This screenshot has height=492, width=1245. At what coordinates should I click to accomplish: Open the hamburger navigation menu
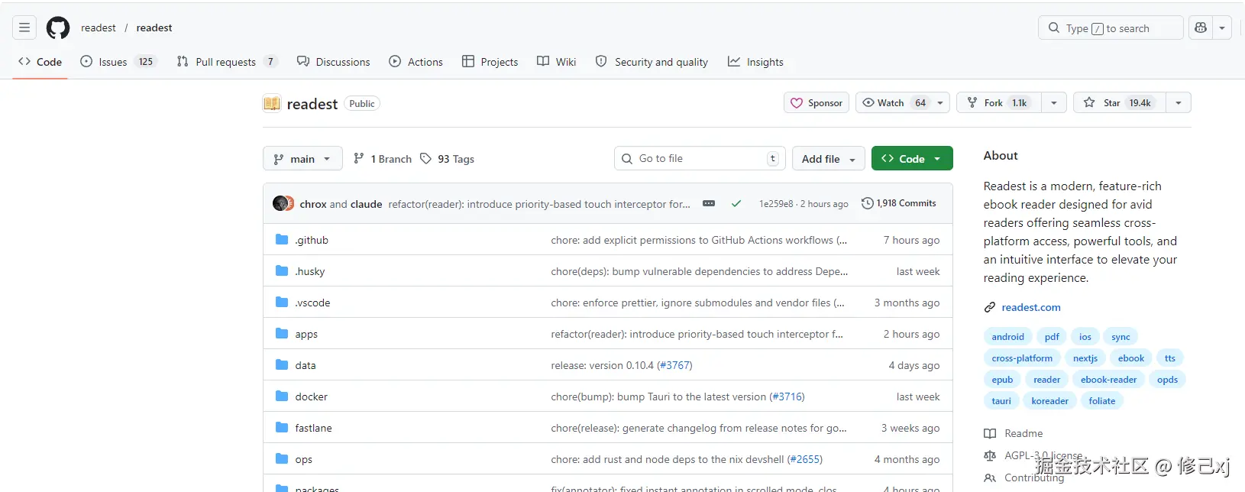point(24,28)
